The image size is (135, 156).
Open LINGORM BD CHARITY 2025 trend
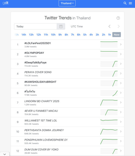click(x=42, y=101)
